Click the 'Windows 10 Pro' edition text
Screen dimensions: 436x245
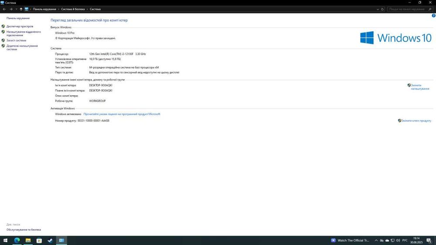coord(65,33)
